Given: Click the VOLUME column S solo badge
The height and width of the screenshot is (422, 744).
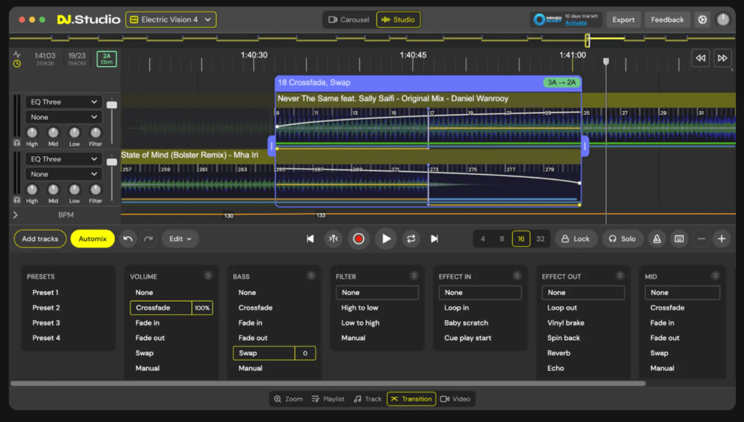Looking at the screenshot, I should 208,275.
